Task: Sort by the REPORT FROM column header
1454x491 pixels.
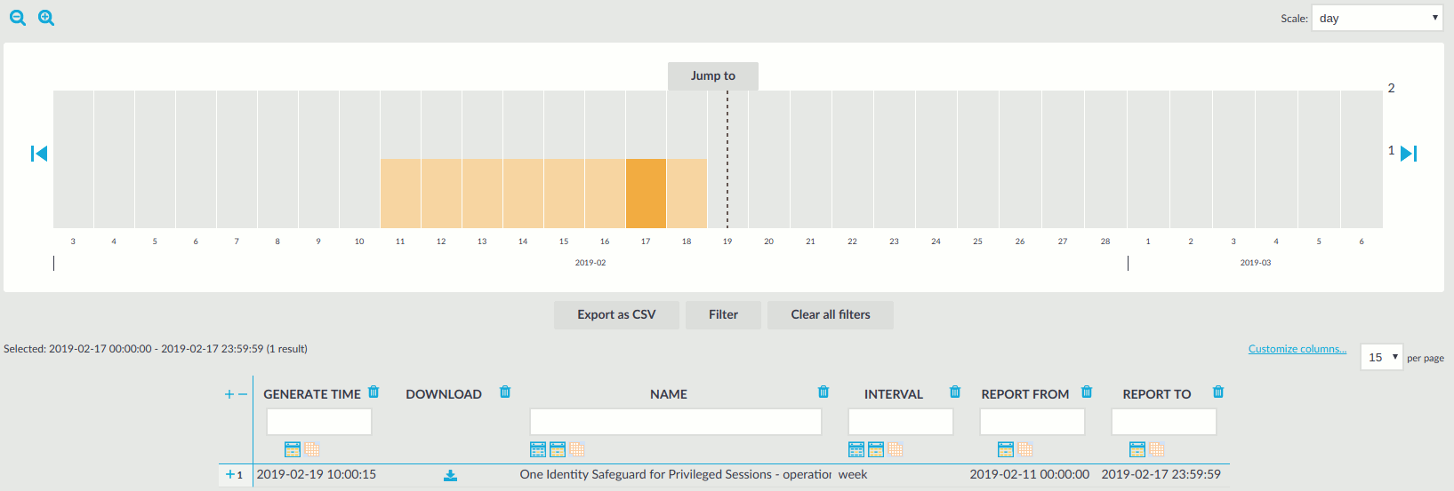Action: [x=1025, y=394]
